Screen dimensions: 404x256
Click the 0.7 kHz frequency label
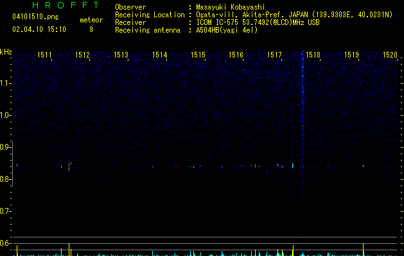5,211
